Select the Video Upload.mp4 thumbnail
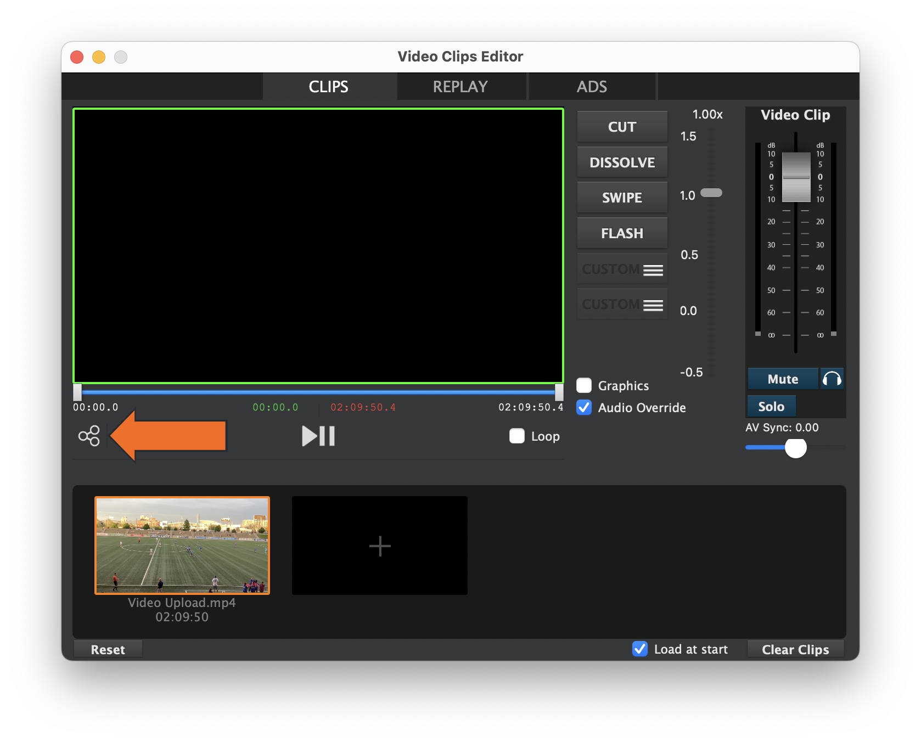 tap(182, 545)
